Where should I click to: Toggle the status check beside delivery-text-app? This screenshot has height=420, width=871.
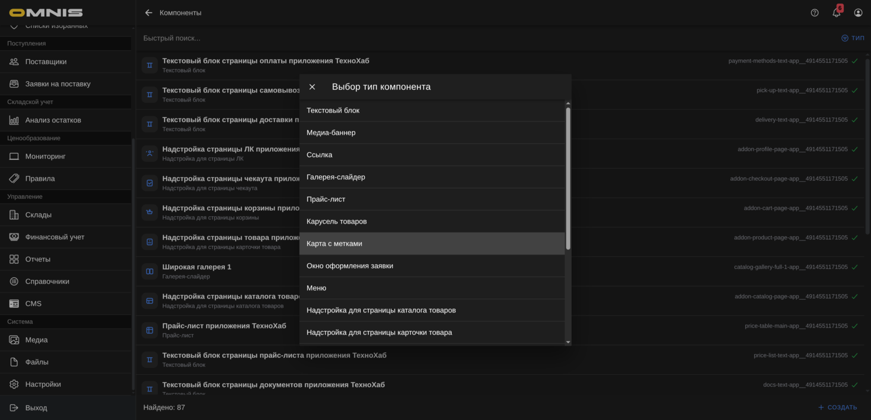(x=855, y=119)
